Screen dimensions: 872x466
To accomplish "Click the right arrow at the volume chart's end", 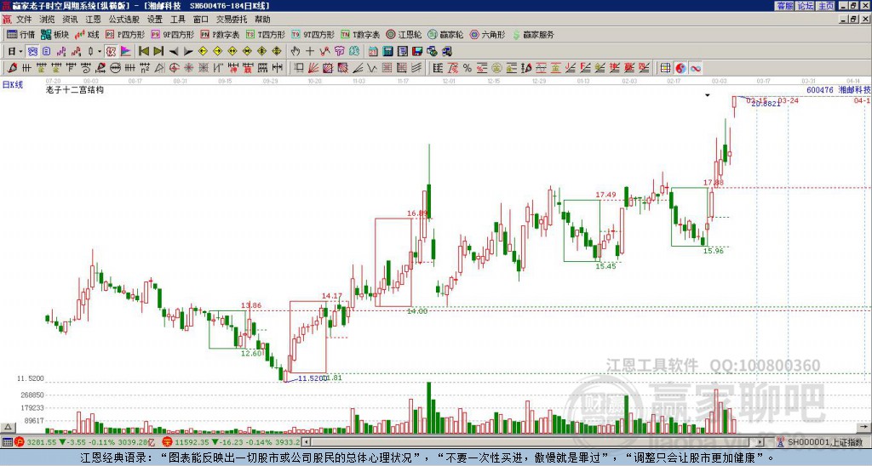I will pyautogui.click(x=864, y=427).
